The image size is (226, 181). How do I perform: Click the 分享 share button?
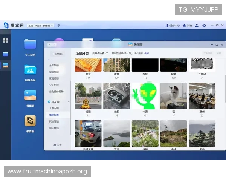coord(219,53)
